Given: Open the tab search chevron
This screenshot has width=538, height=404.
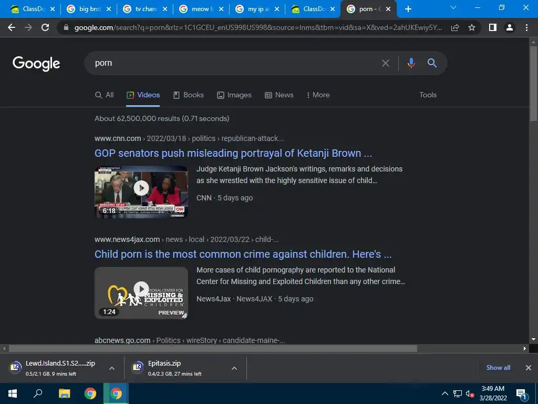Looking at the screenshot, I should click(453, 7).
